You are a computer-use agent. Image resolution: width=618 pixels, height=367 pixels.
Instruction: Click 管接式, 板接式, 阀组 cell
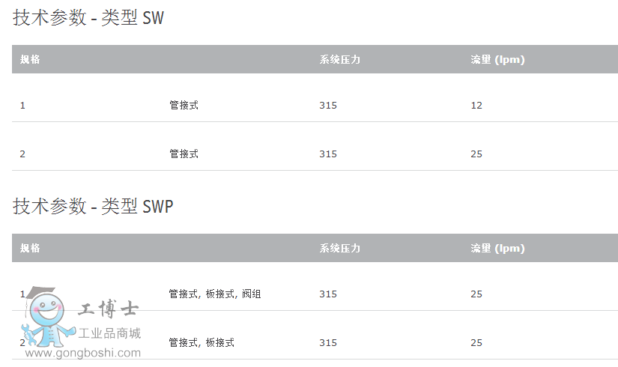215,294
